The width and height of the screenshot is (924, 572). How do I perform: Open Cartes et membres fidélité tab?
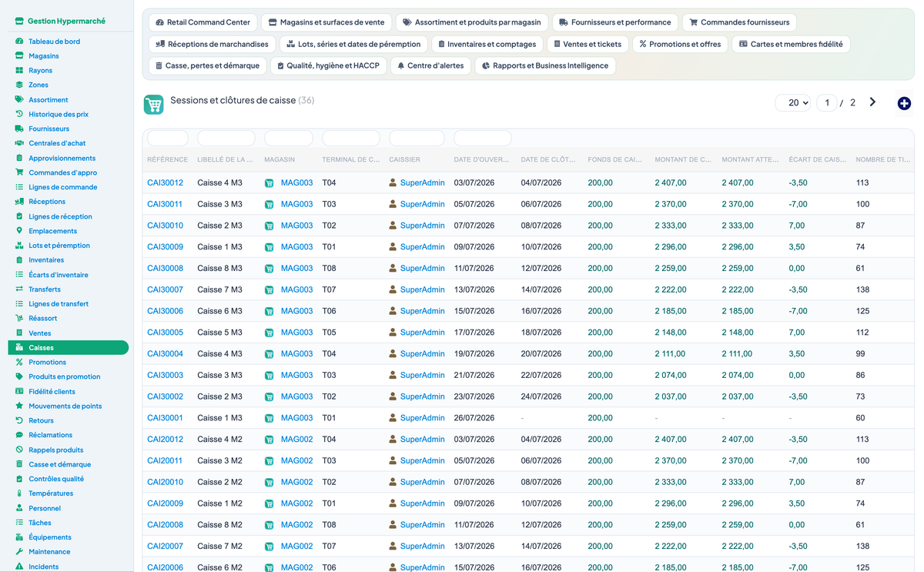pos(791,44)
